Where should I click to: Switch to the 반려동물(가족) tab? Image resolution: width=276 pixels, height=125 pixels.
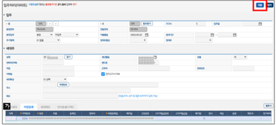point(64,107)
